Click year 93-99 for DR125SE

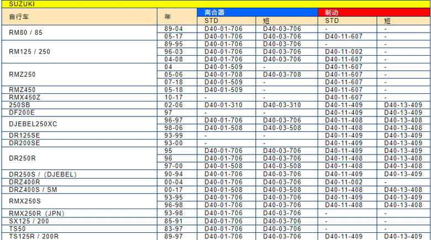174,135
